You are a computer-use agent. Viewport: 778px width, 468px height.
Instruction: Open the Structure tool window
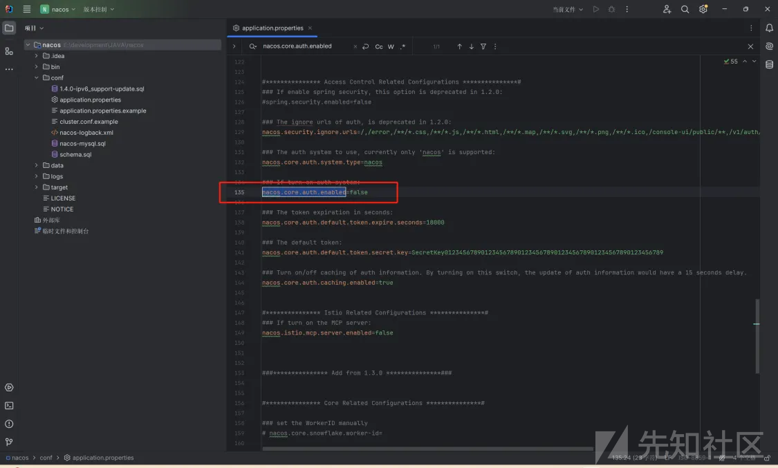(x=9, y=51)
